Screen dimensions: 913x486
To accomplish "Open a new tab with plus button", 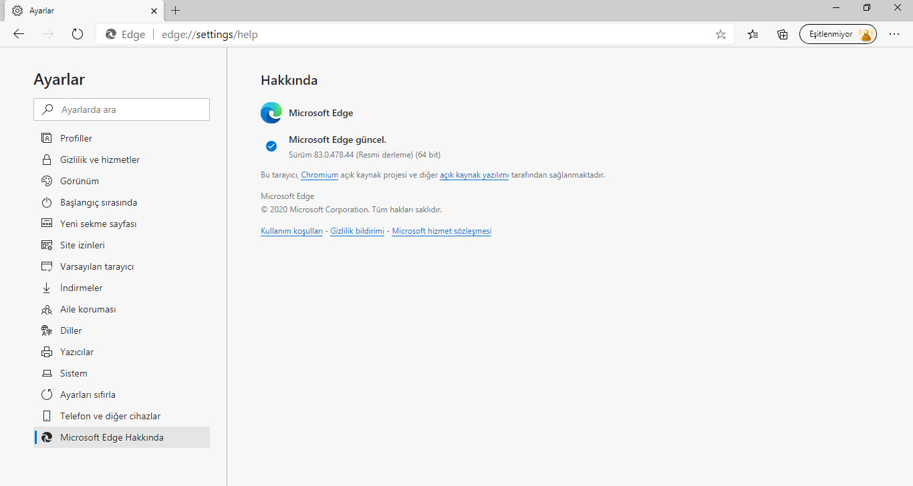I will [x=176, y=11].
